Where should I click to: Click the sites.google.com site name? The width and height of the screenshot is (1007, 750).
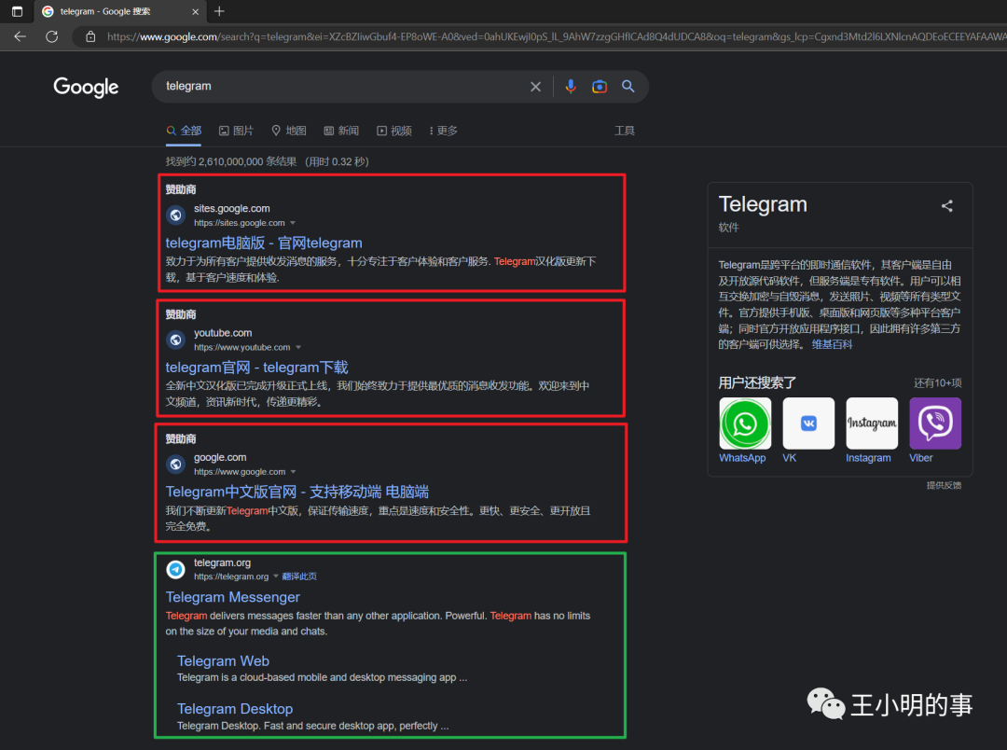tap(232, 208)
